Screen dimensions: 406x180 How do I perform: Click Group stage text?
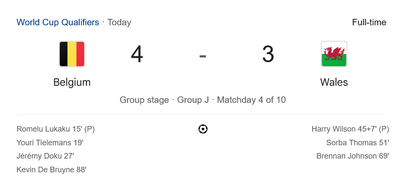click(144, 100)
